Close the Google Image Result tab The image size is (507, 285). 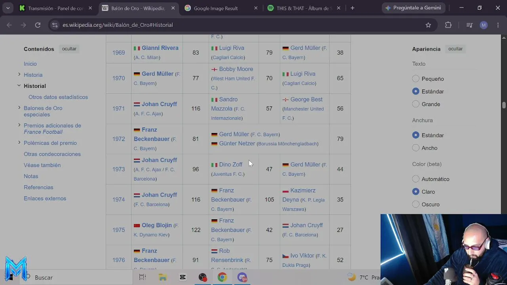(256, 8)
